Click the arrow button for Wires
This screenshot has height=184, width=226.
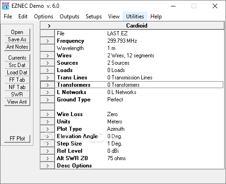[x=48, y=56]
